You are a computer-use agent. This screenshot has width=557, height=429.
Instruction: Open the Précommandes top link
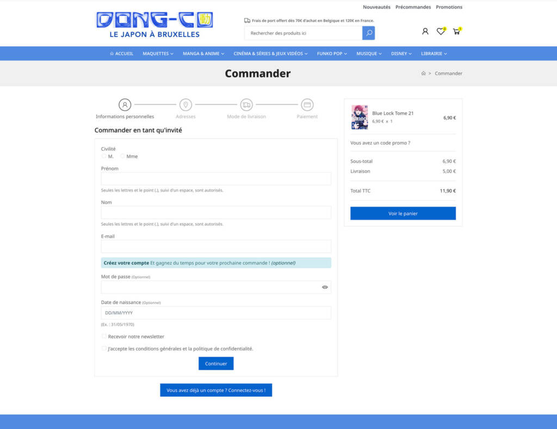413,7
